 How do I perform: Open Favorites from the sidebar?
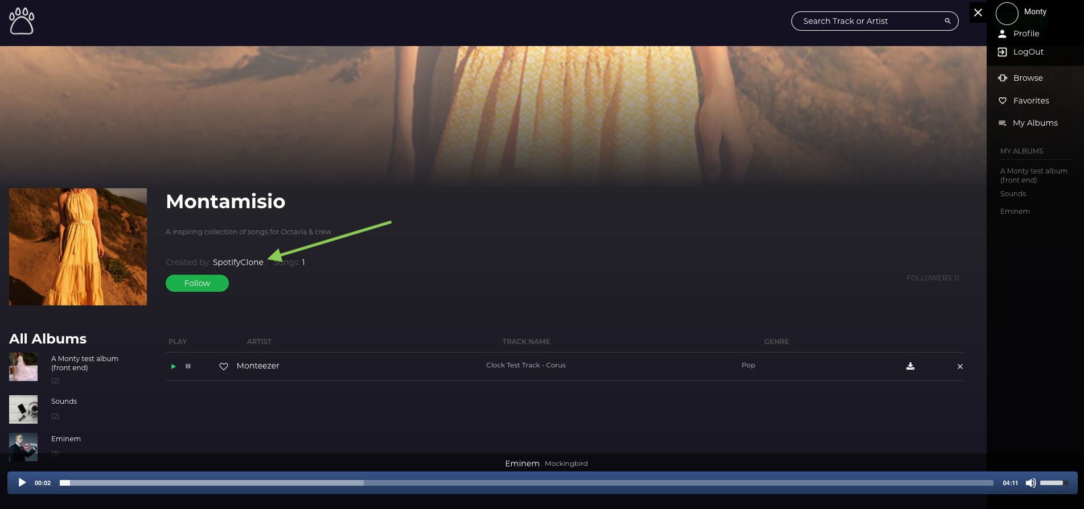(1030, 101)
